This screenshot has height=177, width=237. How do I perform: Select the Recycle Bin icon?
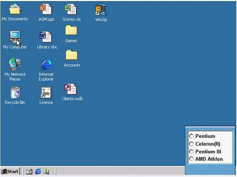[15, 92]
